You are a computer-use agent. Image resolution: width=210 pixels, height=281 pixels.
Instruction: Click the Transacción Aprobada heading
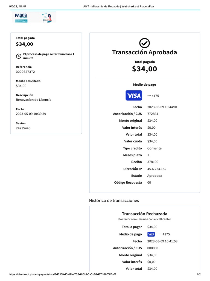tap(144, 52)
